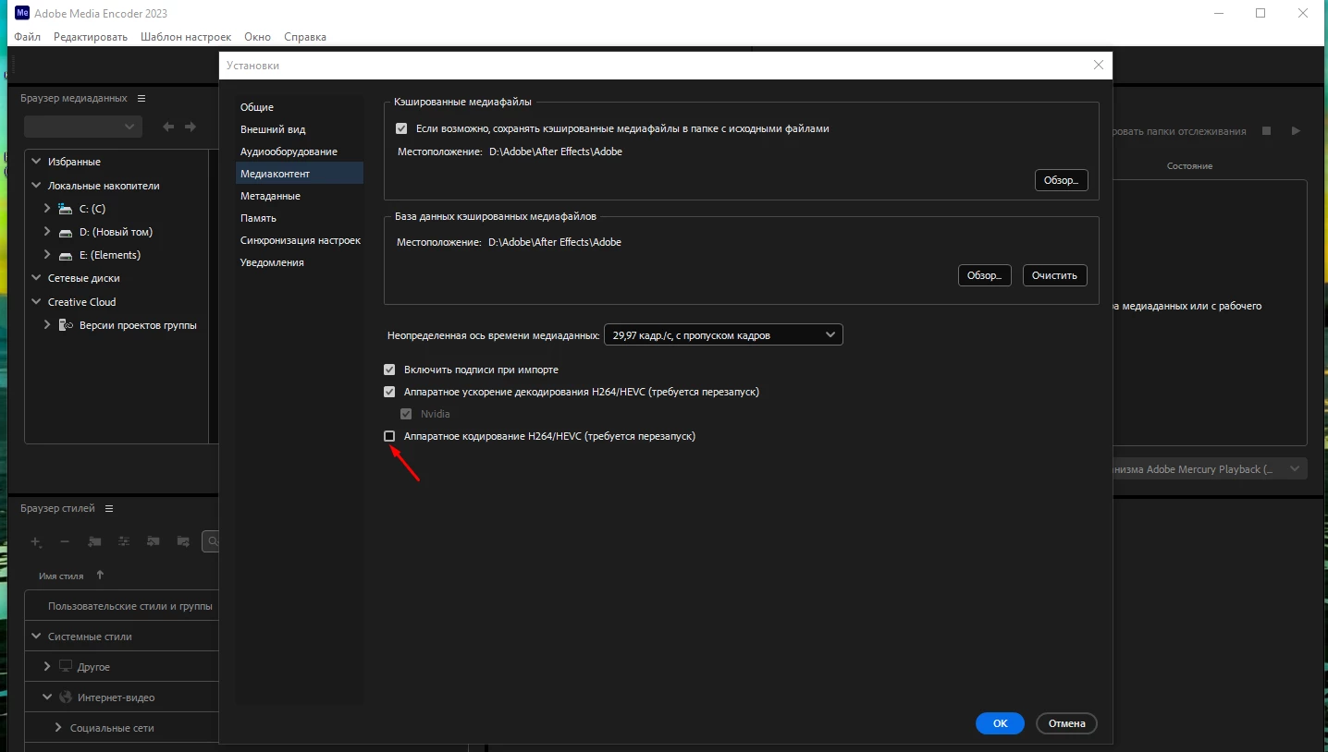Expand Версии проектов группы node

47,325
